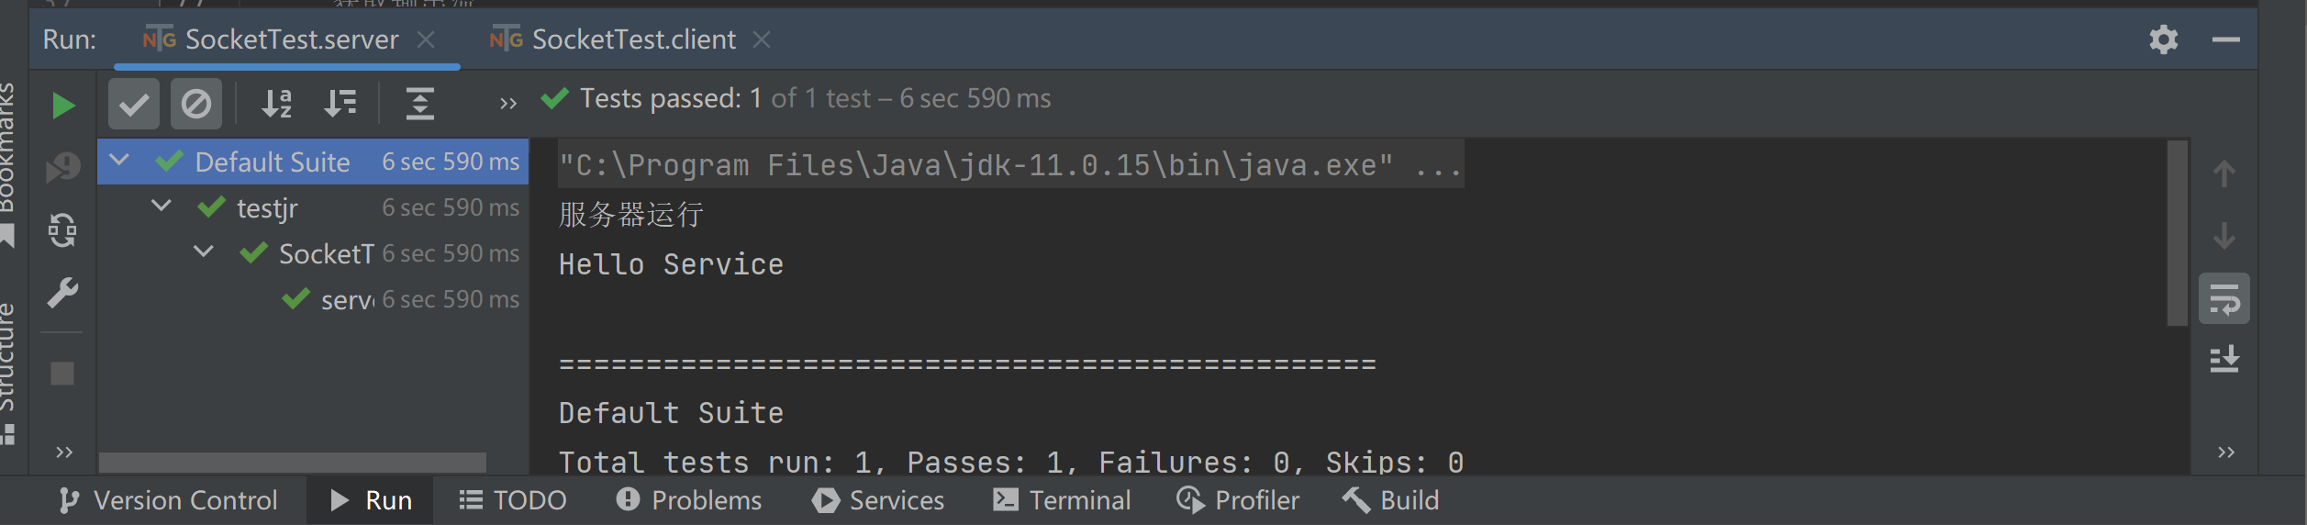Sort tests alphabetically

tap(276, 104)
